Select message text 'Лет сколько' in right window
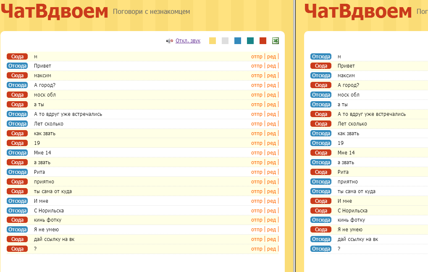428x272 pixels. (352, 124)
